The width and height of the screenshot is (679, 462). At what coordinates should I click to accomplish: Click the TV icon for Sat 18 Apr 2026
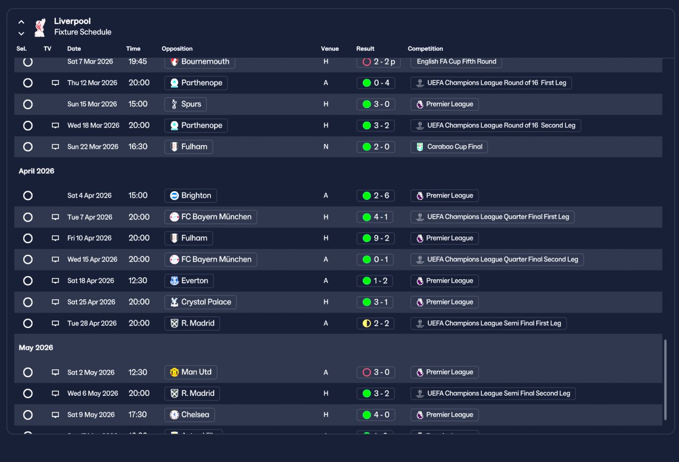(55, 281)
